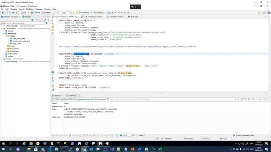Switch to the store_data editor tab
Image resolution: width=271 pixels, height=152 pixels.
click(133, 17)
